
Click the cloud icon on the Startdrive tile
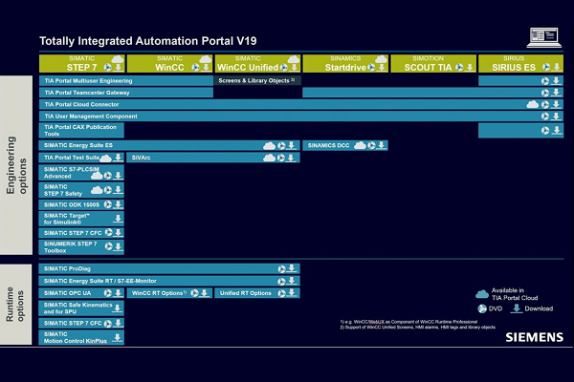click(x=381, y=59)
